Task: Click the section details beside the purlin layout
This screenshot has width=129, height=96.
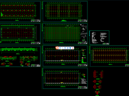Action: (x=84, y=33)
